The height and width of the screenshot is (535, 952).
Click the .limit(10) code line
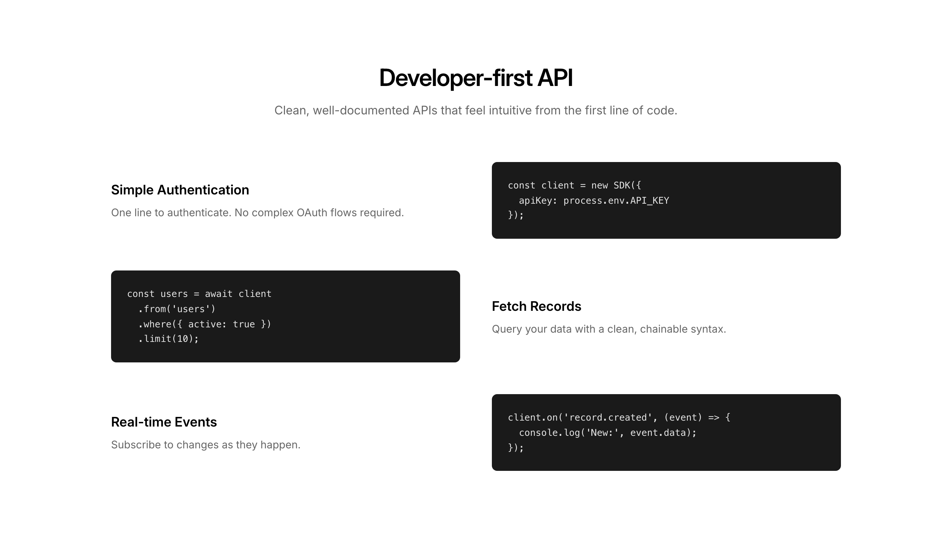tap(168, 339)
